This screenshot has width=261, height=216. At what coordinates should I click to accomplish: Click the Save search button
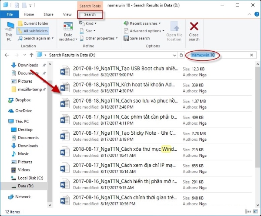pos(137,38)
